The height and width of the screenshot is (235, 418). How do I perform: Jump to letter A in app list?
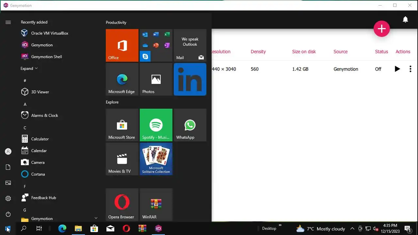click(x=25, y=104)
